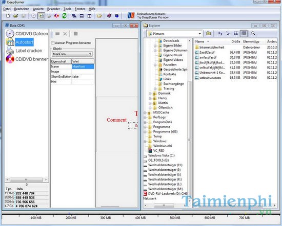The width and height of the screenshot is (282, 226).
Task: Click the X delete icon in Autostart toolbar
Action: coord(65,34)
